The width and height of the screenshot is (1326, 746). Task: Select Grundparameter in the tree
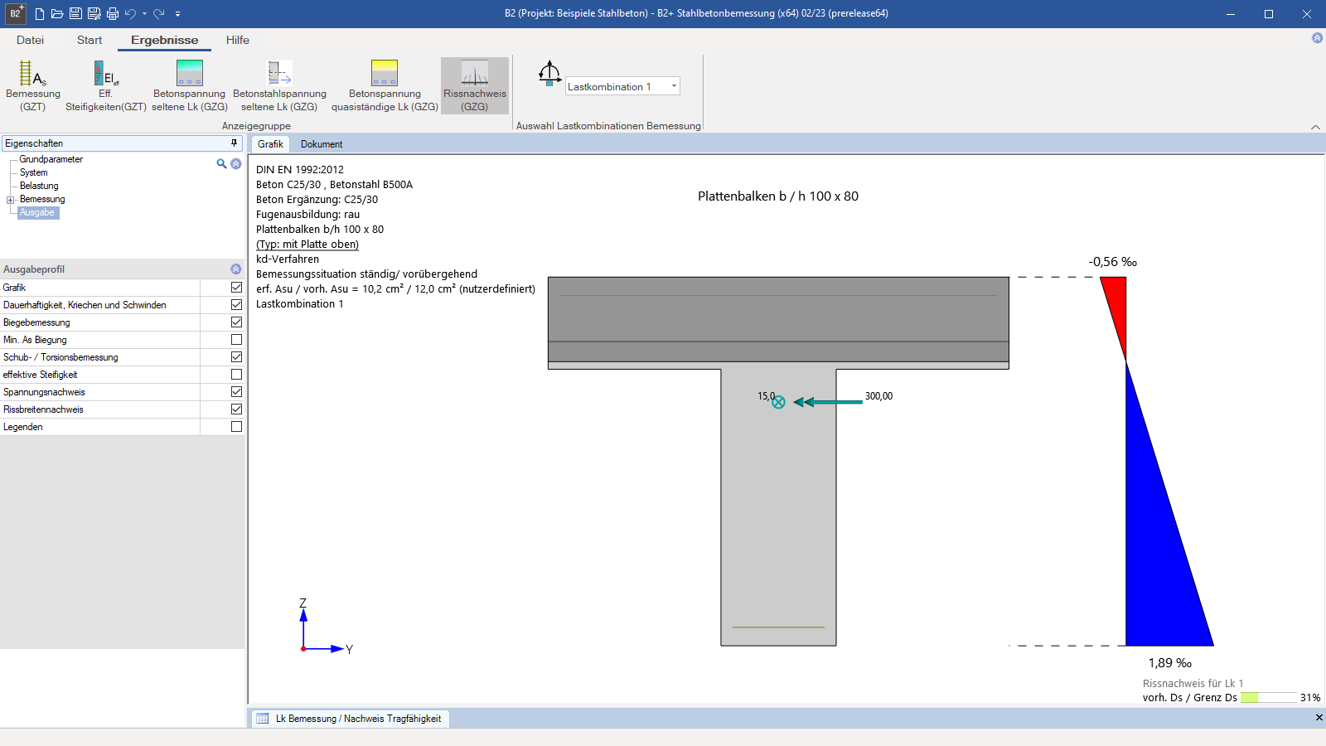[51, 159]
